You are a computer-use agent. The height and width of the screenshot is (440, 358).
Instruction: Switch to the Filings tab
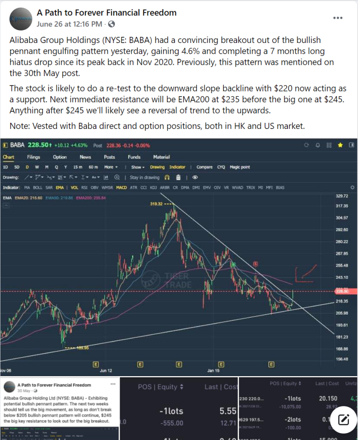33,157
